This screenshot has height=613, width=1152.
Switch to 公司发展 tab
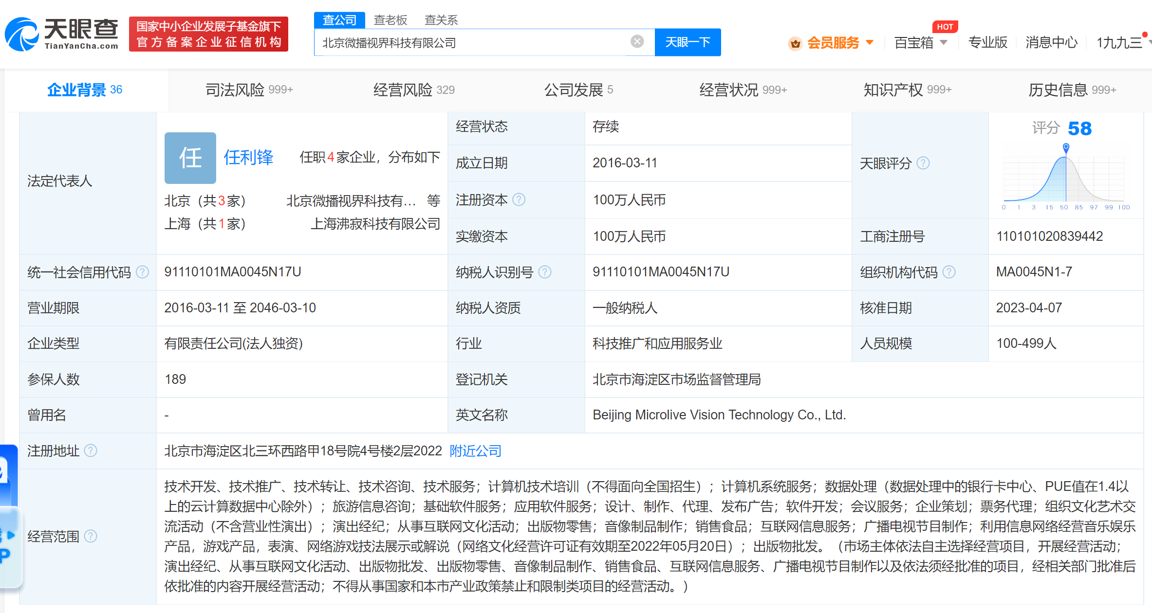(578, 90)
